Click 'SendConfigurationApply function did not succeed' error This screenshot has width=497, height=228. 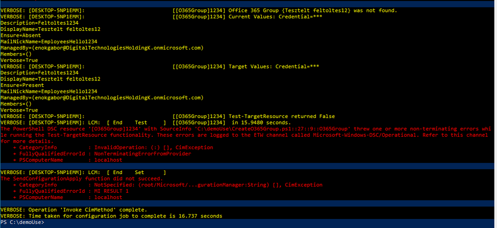[x=82, y=179]
